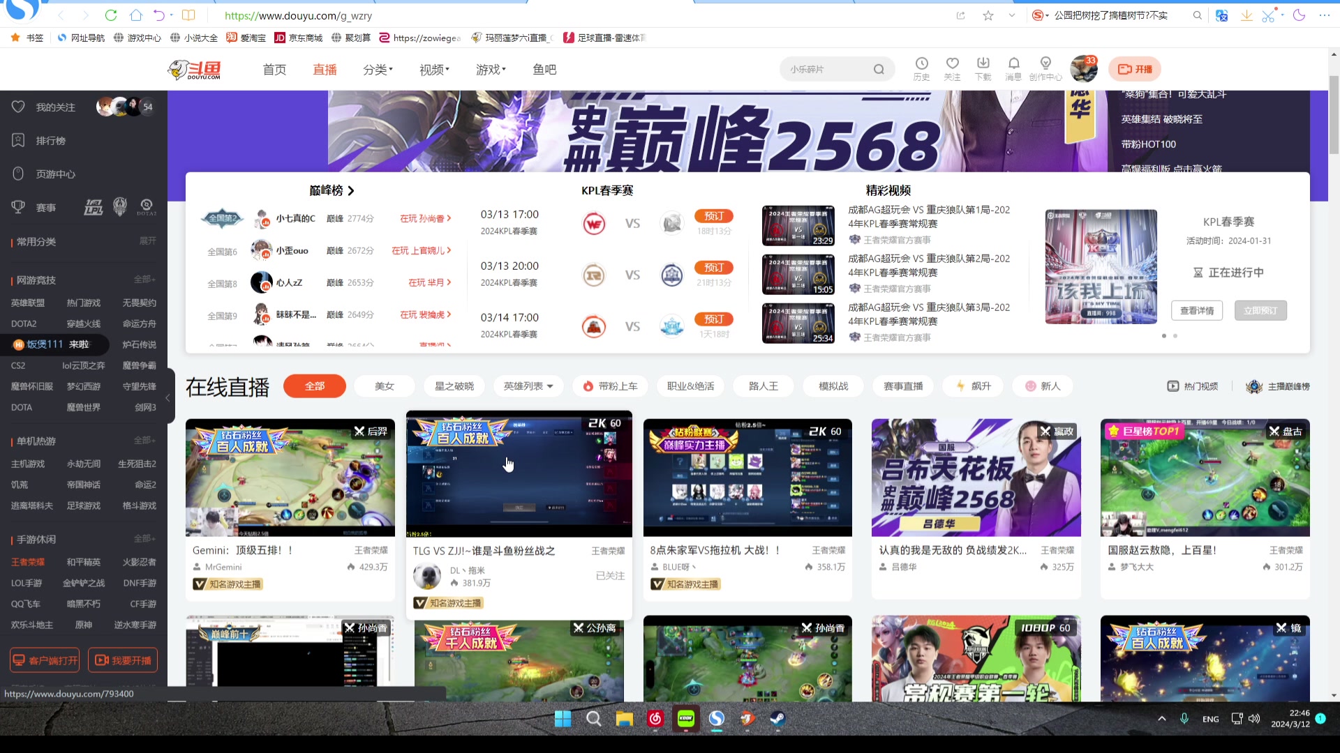Open 吕布天花板 巅峰2568 stream thumbnail
Image resolution: width=1340 pixels, height=753 pixels.
pyautogui.click(x=976, y=478)
